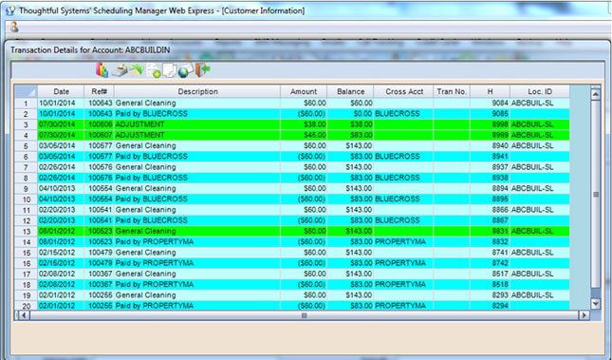The width and height of the screenshot is (612, 360).
Task: Click date 02/08/2012 in row 17
Action: [x=57, y=274]
